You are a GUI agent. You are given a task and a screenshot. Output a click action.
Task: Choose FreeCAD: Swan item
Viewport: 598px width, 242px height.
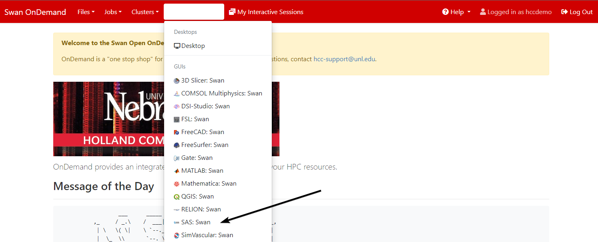click(218, 132)
